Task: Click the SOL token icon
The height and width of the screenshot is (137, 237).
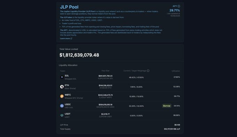Action: [x=62, y=77]
